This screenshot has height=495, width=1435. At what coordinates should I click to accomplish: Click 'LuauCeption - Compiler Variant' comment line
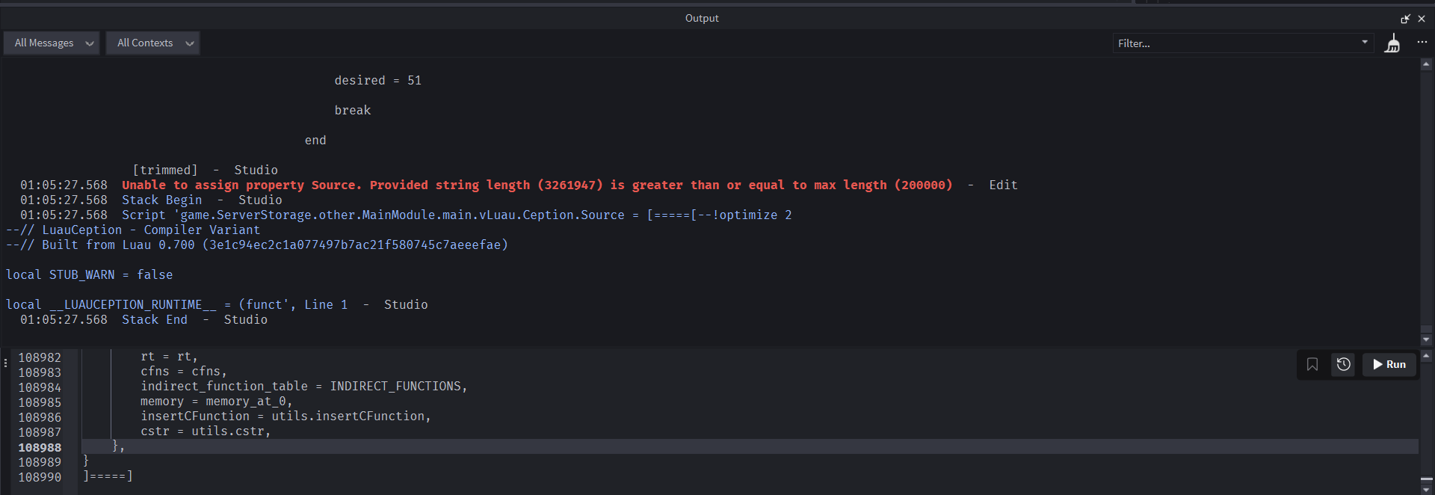click(133, 230)
